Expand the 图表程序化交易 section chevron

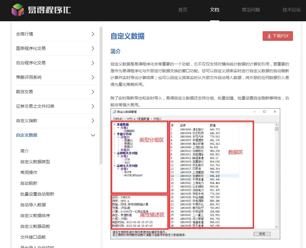click(x=93, y=48)
